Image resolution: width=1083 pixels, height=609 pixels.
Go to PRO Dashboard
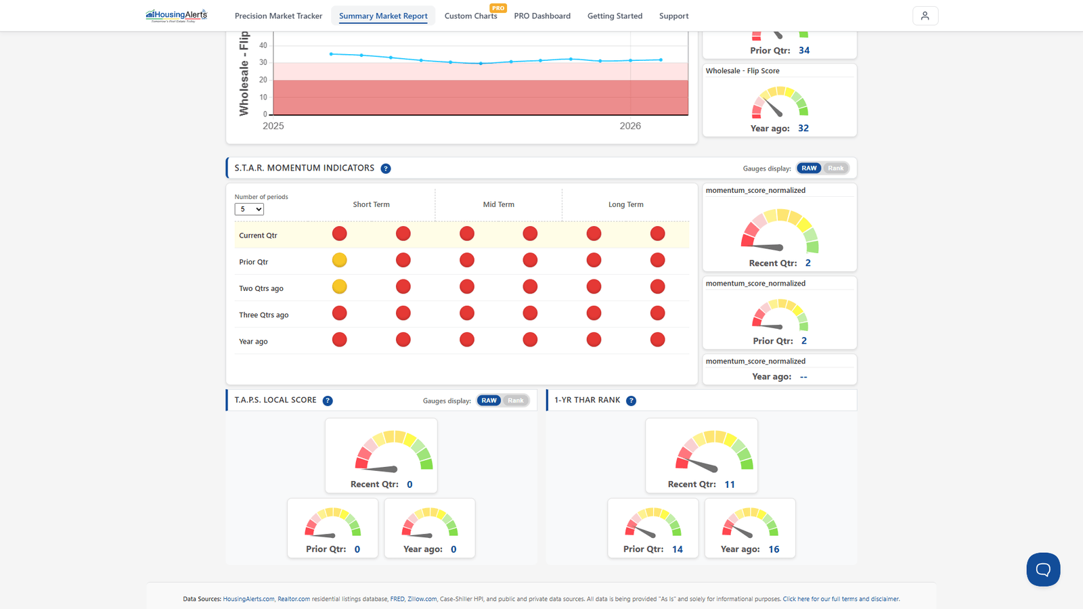tap(542, 16)
